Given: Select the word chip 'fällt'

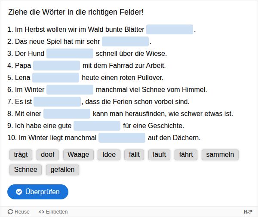Looking at the screenshot, I should pos(134,155).
